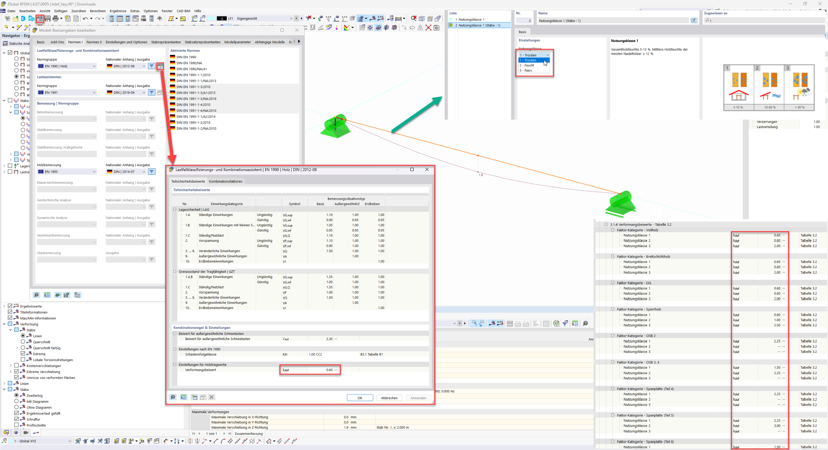This screenshot has width=828, height=450.
Task: Click filter icon next to Holzbemessung DIN 2014-07
Action: click(x=151, y=172)
